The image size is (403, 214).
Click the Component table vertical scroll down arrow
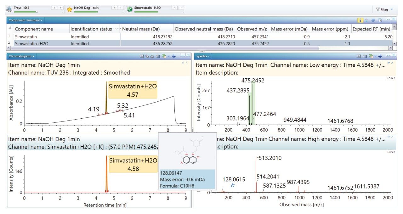click(x=395, y=44)
